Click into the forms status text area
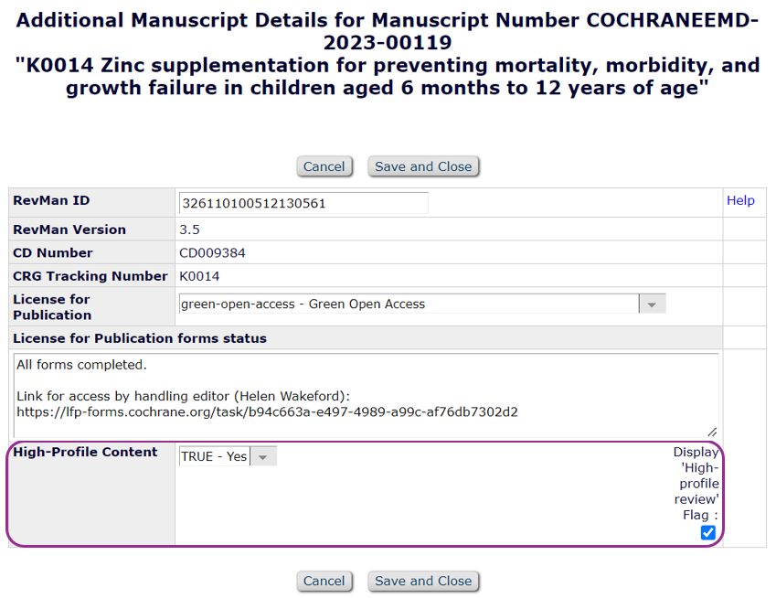The width and height of the screenshot is (776, 598). (366, 395)
